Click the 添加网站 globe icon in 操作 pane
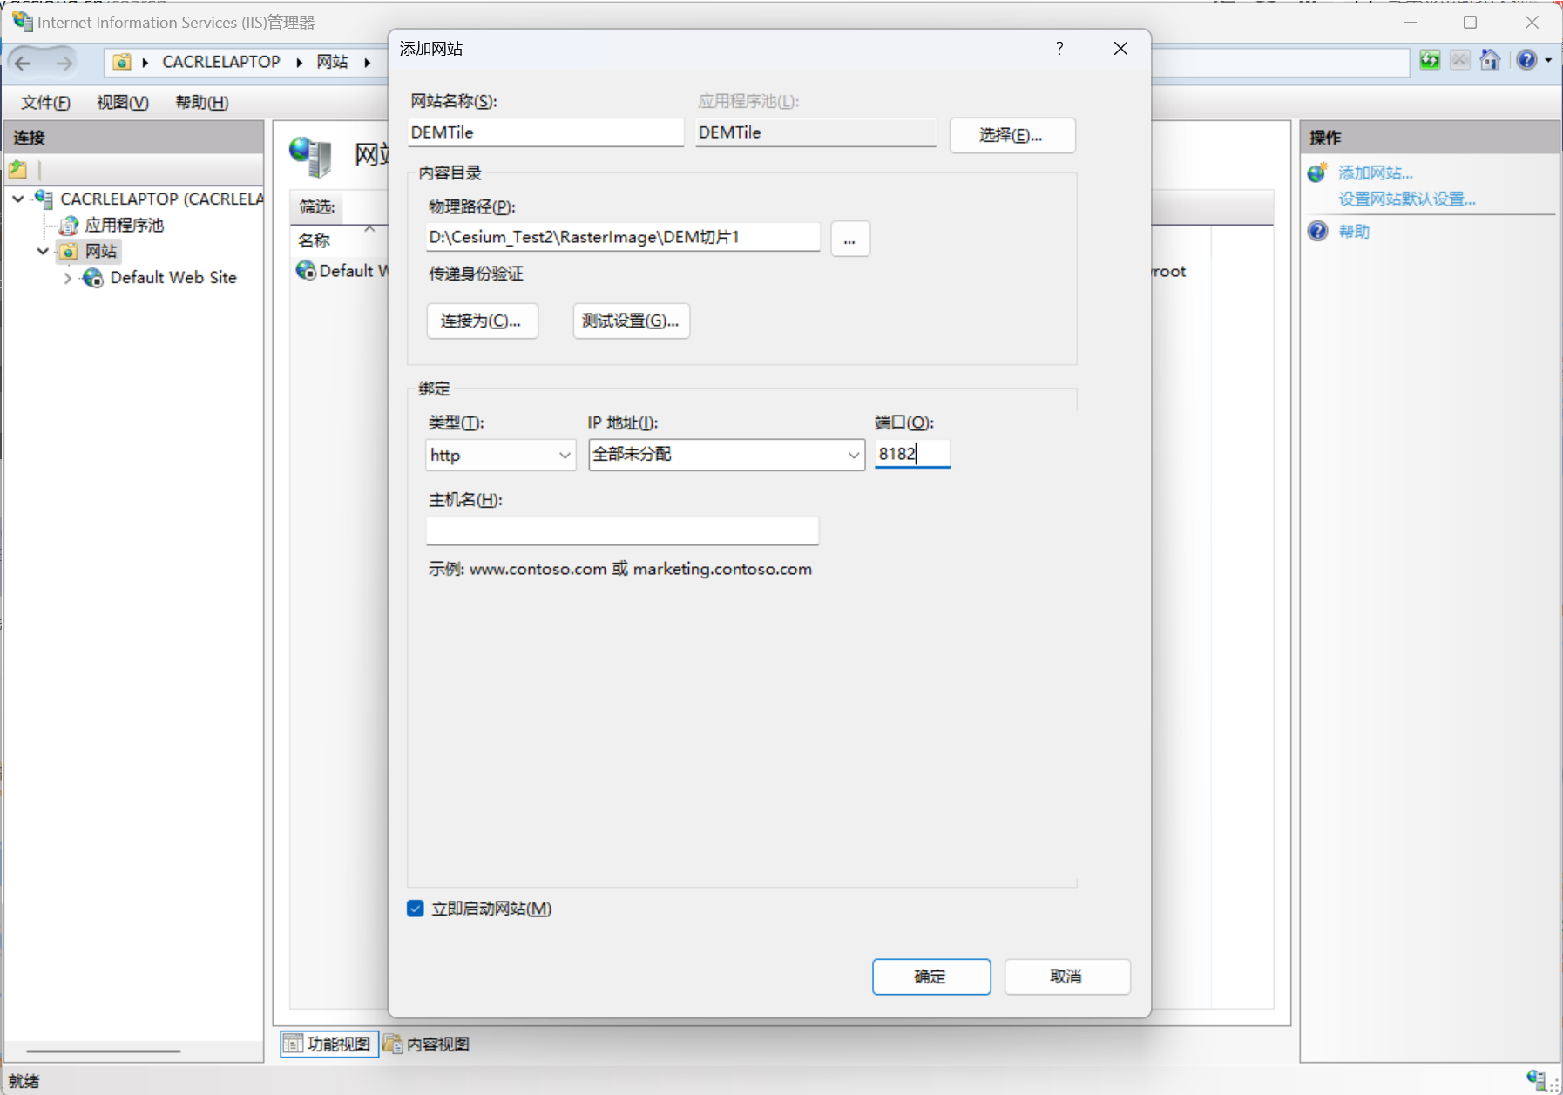Screen dimensions: 1563x1095 pos(1317,172)
